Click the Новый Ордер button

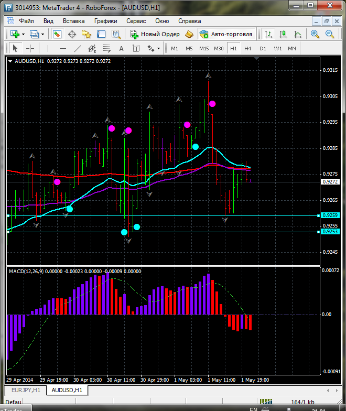tap(155, 34)
